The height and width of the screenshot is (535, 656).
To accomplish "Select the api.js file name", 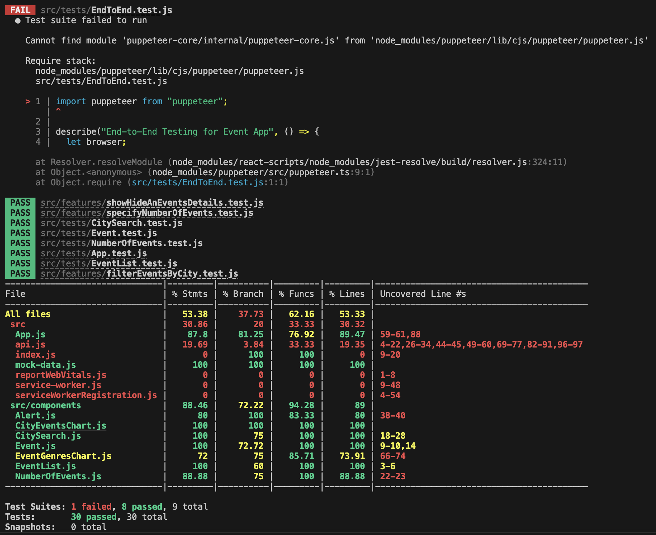I will tap(30, 345).
